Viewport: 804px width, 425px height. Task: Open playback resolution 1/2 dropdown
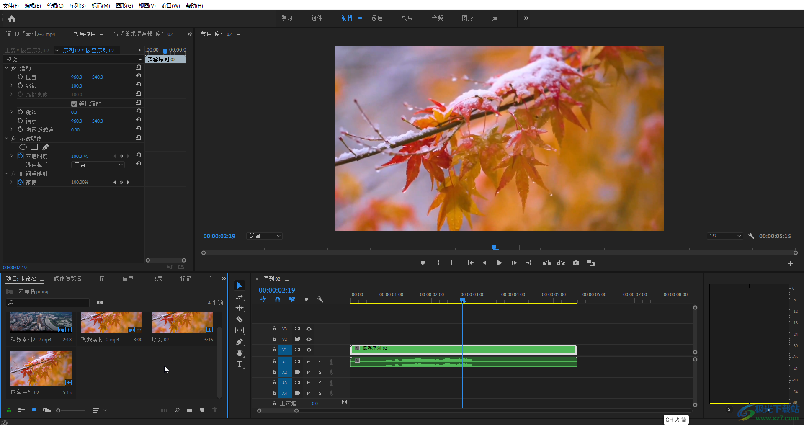pos(725,236)
